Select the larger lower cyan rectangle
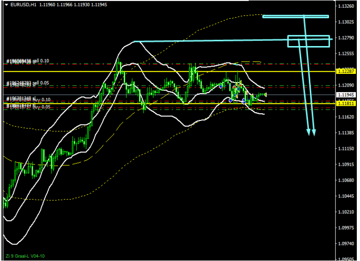The height and width of the screenshot is (261, 360). (x=308, y=41)
